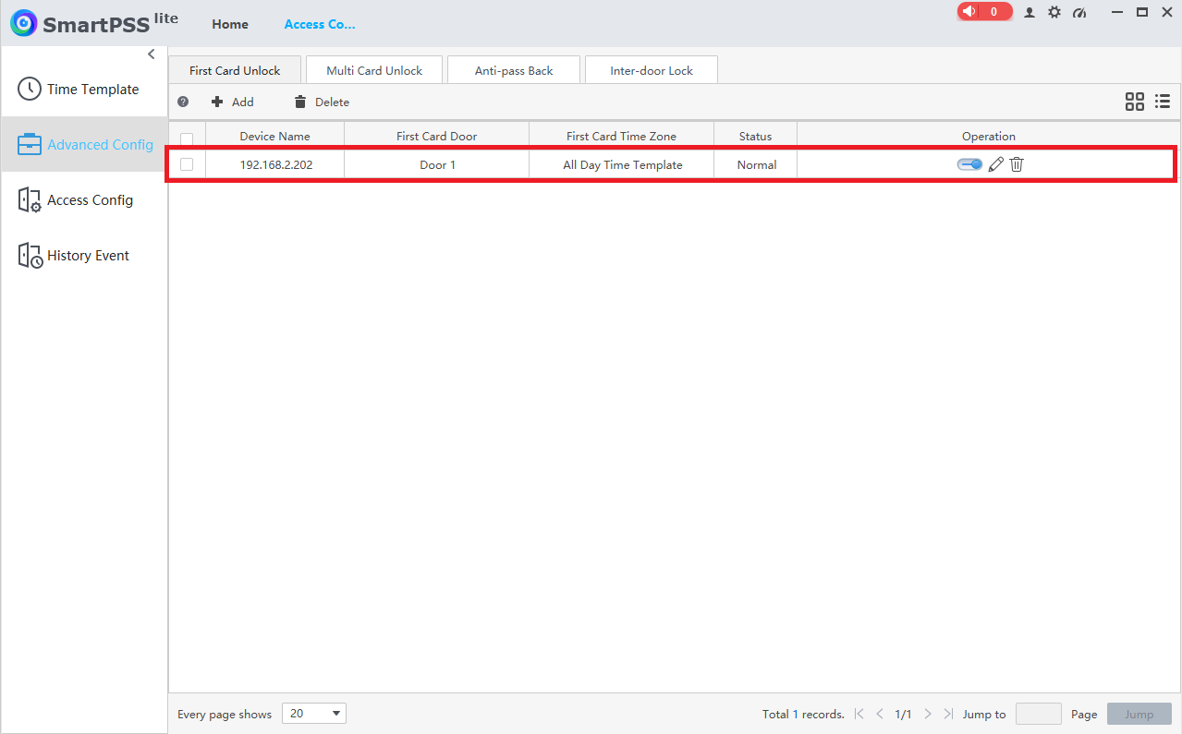The width and height of the screenshot is (1182, 734).
Task: Click the Add button
Action: pyautogui.click(x=233, y=102)
